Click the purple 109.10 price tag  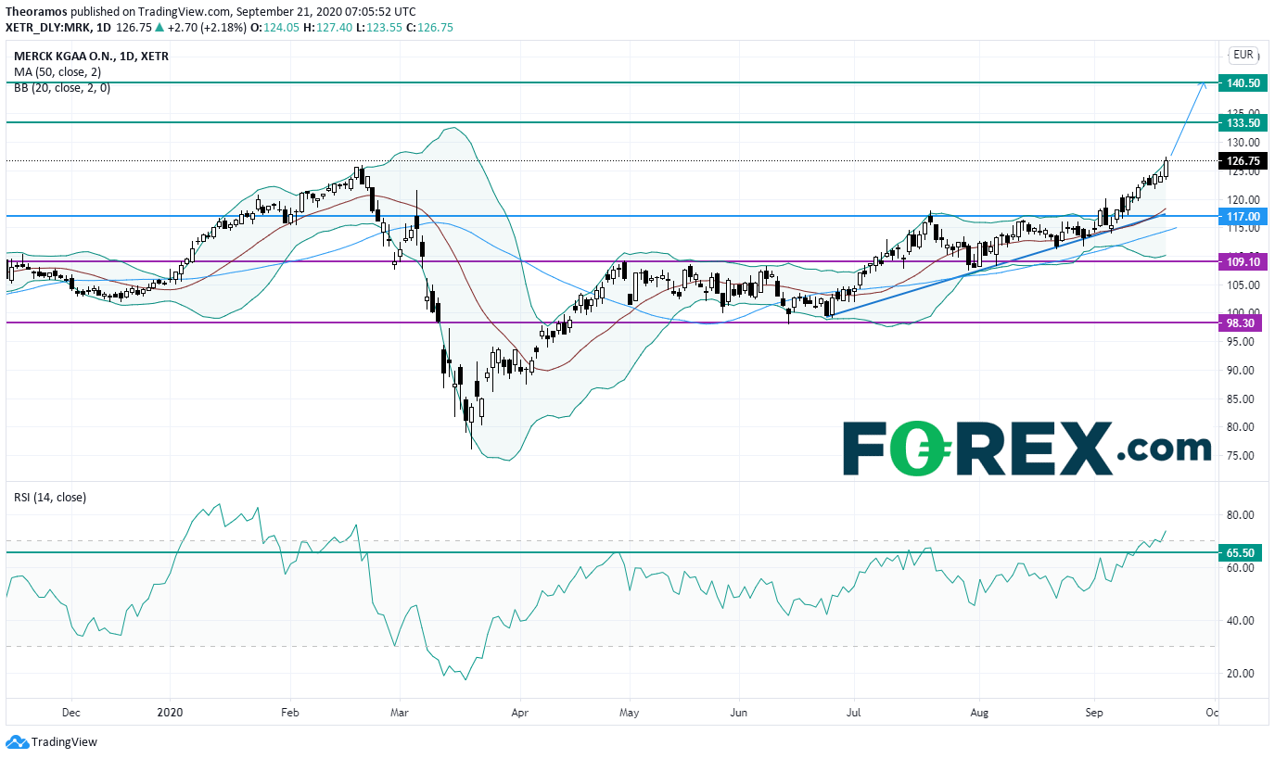pyautogui.click(x=1243, y=261)
